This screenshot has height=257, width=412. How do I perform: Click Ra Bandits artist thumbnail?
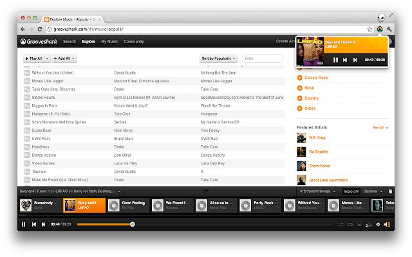tap(301, 152)
